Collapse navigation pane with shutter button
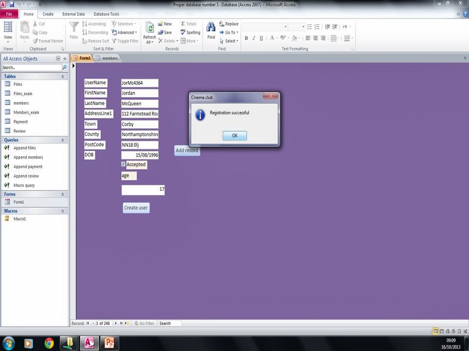 pos(65,59)
